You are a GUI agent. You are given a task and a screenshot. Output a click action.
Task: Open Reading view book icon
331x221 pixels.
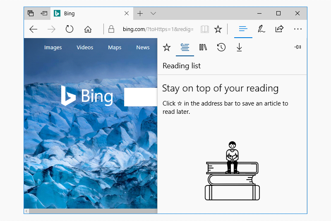coord(204,29)
